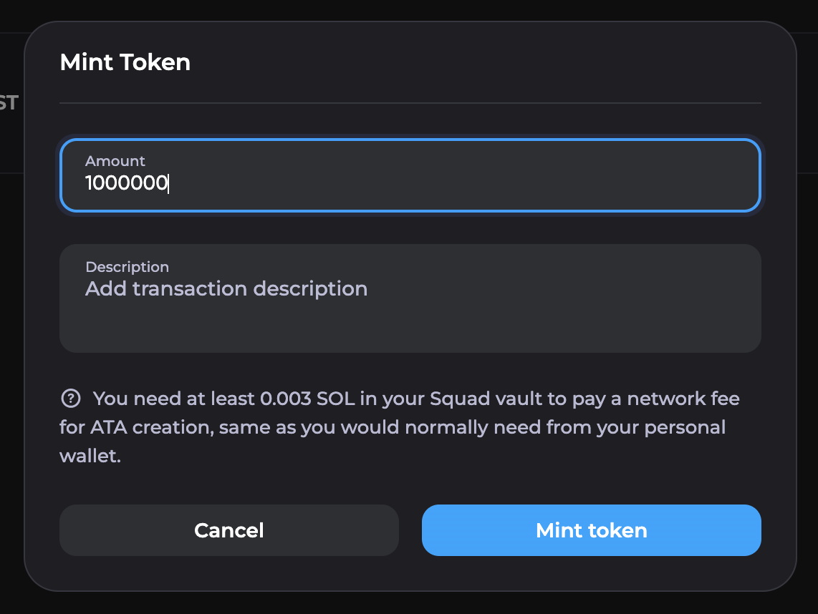Place cursor in the Add transaction description box
The image size is (818, 614).
226,289
